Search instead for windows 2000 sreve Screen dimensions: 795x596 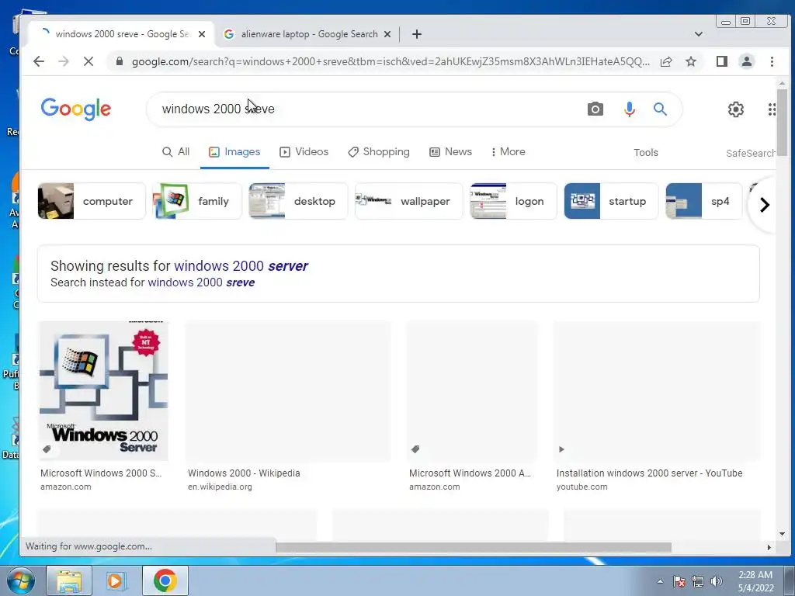click(x=201, y=282)
